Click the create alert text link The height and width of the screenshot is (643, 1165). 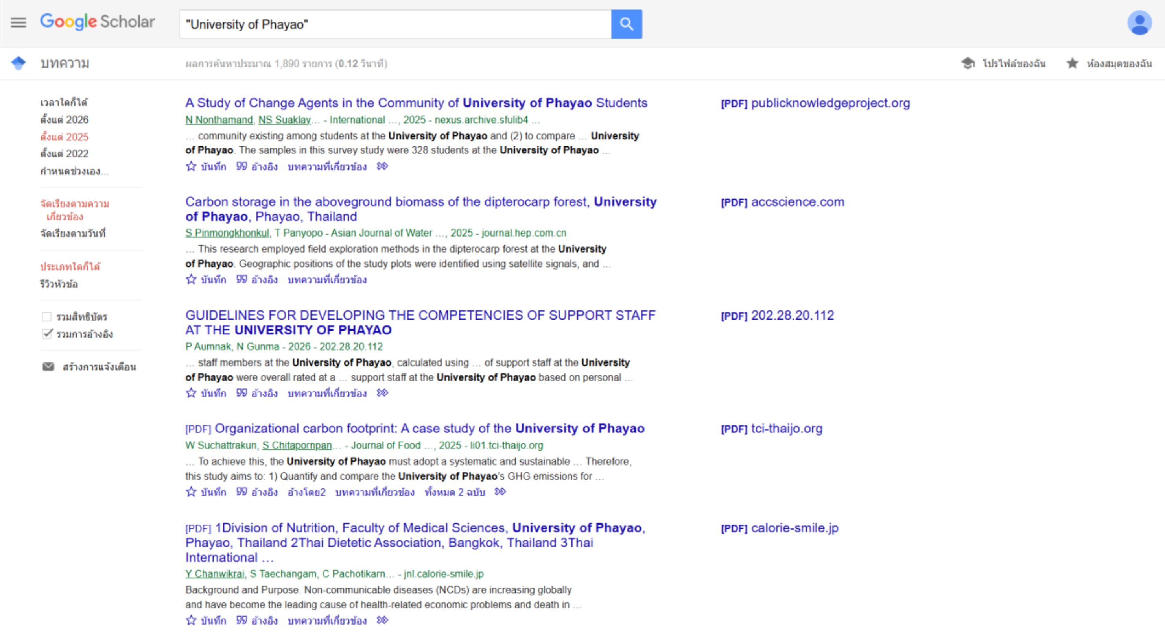pyautogui.click(x=100, y=367)
